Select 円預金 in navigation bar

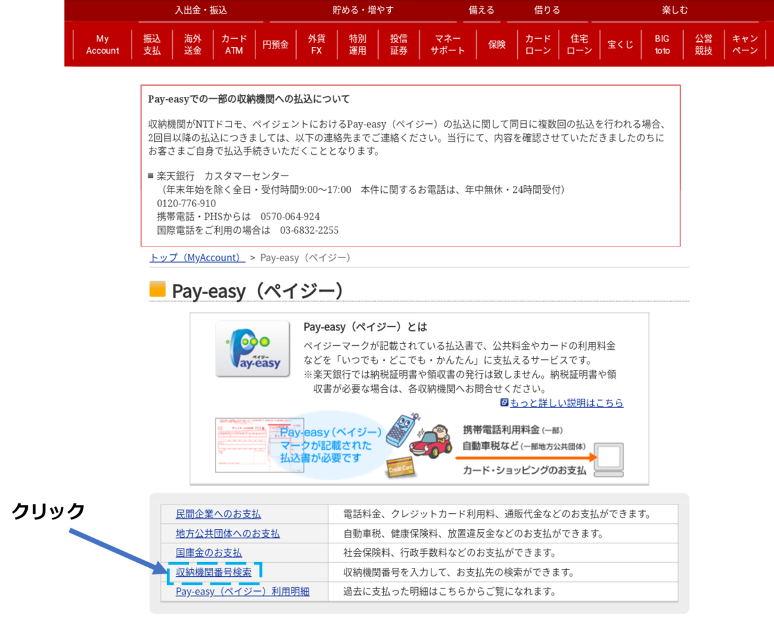[275, 45]
